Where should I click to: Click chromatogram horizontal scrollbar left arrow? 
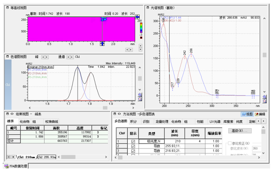[30, 108]
